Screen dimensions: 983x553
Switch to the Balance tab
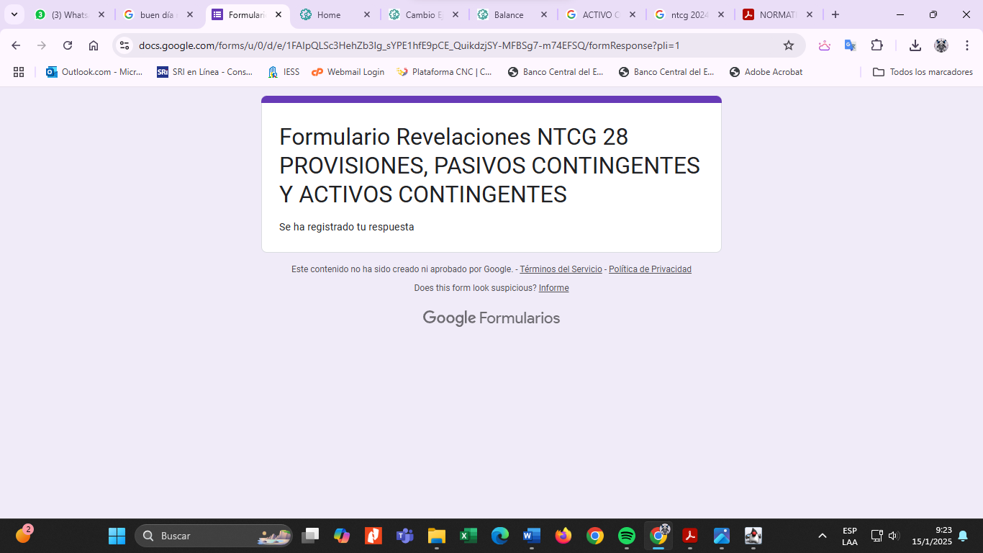(509, 14)
